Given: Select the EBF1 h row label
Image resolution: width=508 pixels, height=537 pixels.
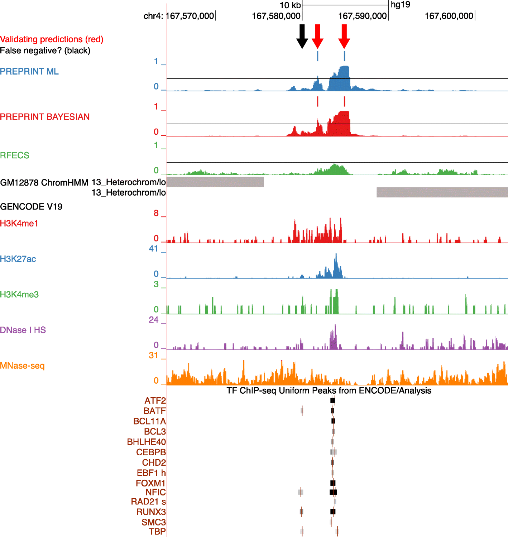Looking at the screenshot, I should pos(151,473).
